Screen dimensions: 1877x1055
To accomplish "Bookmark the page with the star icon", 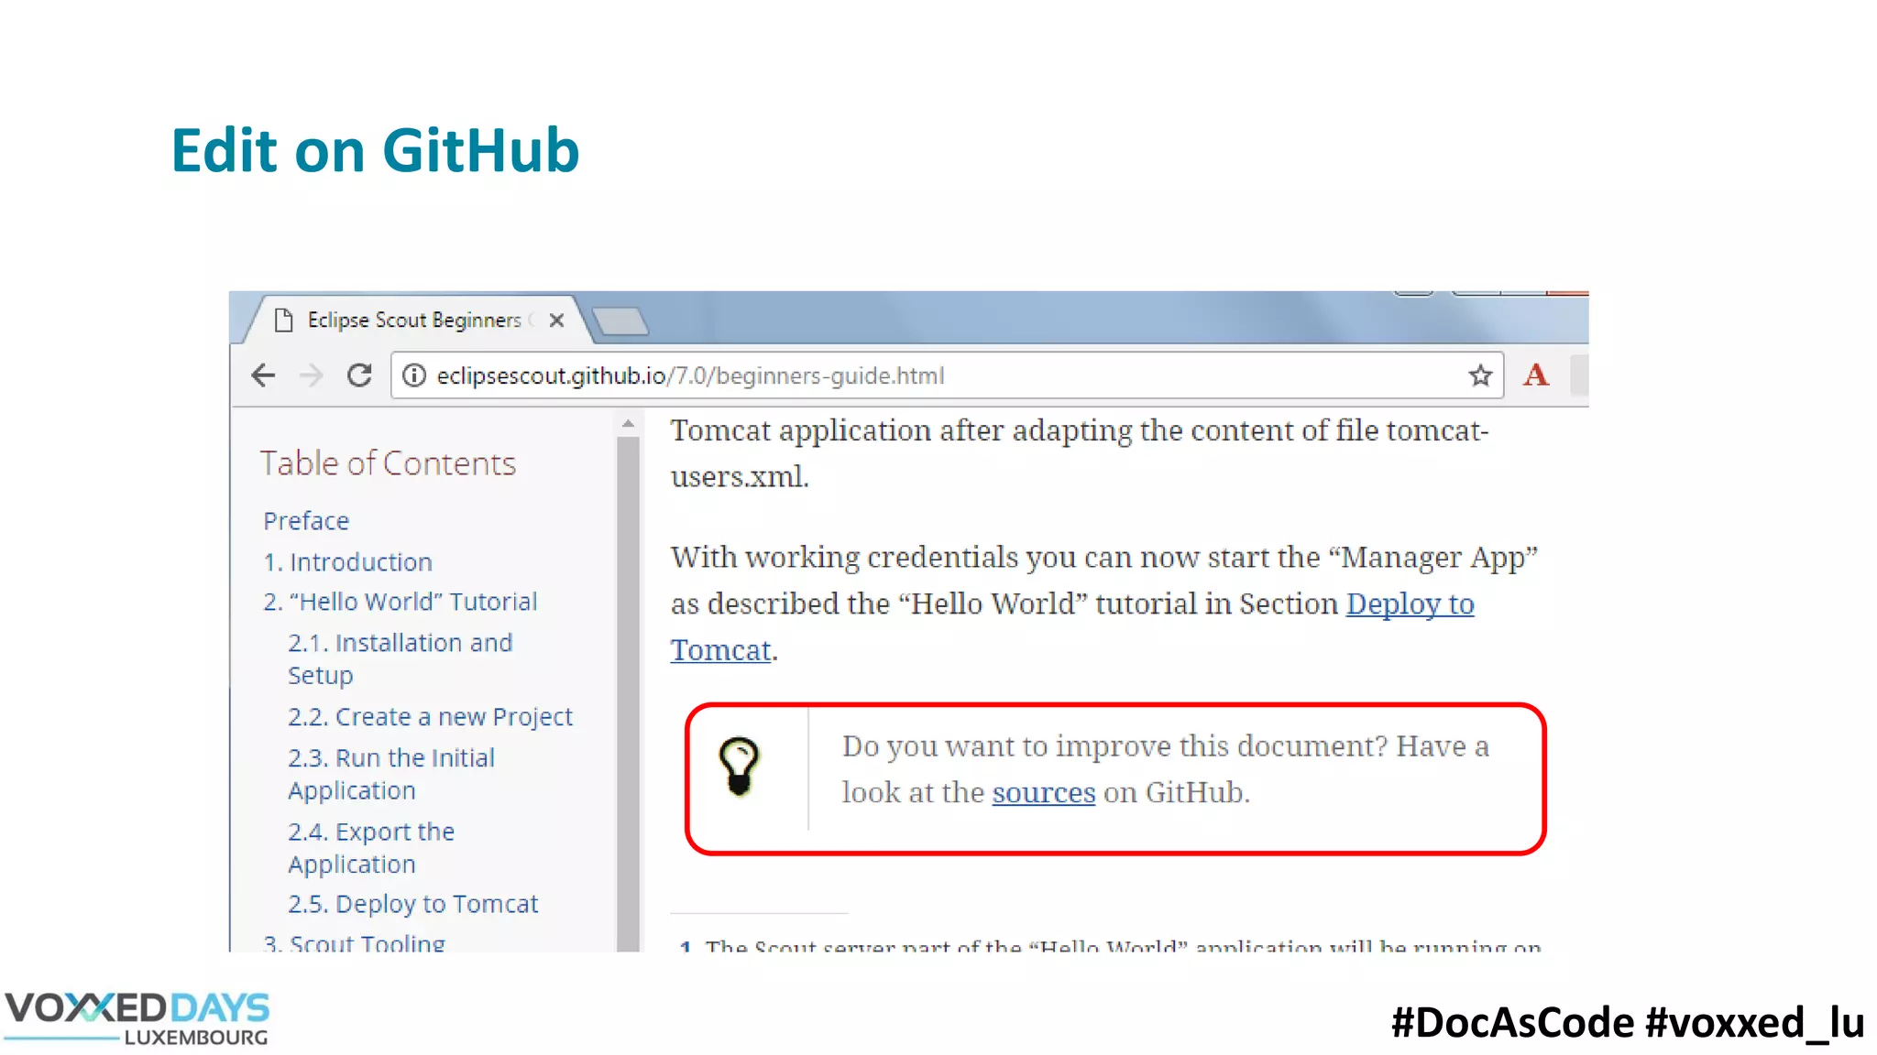I will pyautogui.click(x=1480, y=375).
